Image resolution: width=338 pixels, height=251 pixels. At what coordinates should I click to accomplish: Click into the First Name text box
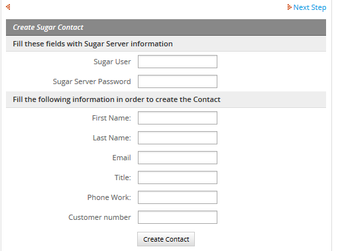pos(178,118)
